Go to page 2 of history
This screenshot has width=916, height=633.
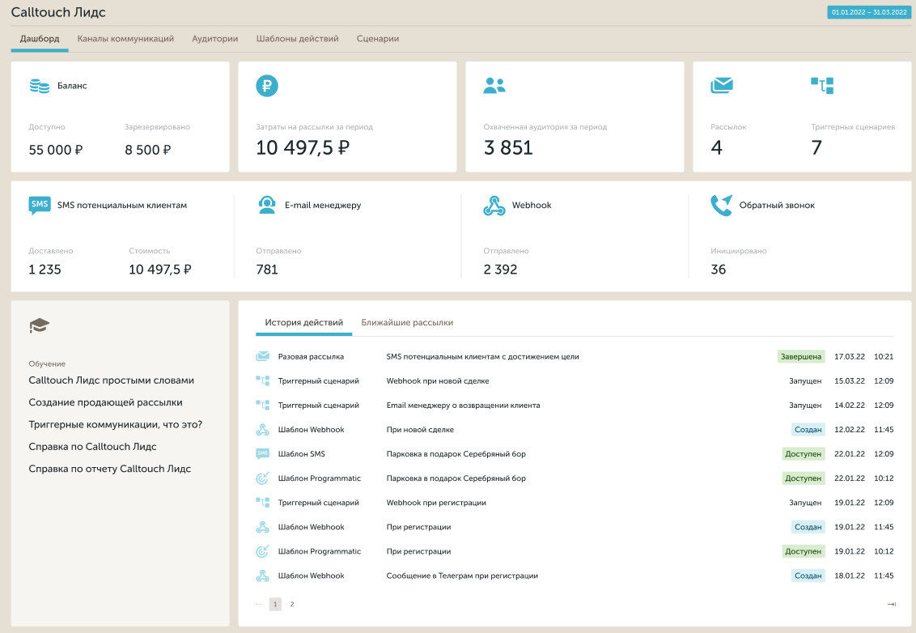pyautogui.click(x=292, y=604)
